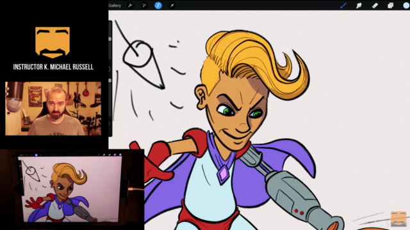
Task: Open the active color picker circle
Action: tap(406, 5)
